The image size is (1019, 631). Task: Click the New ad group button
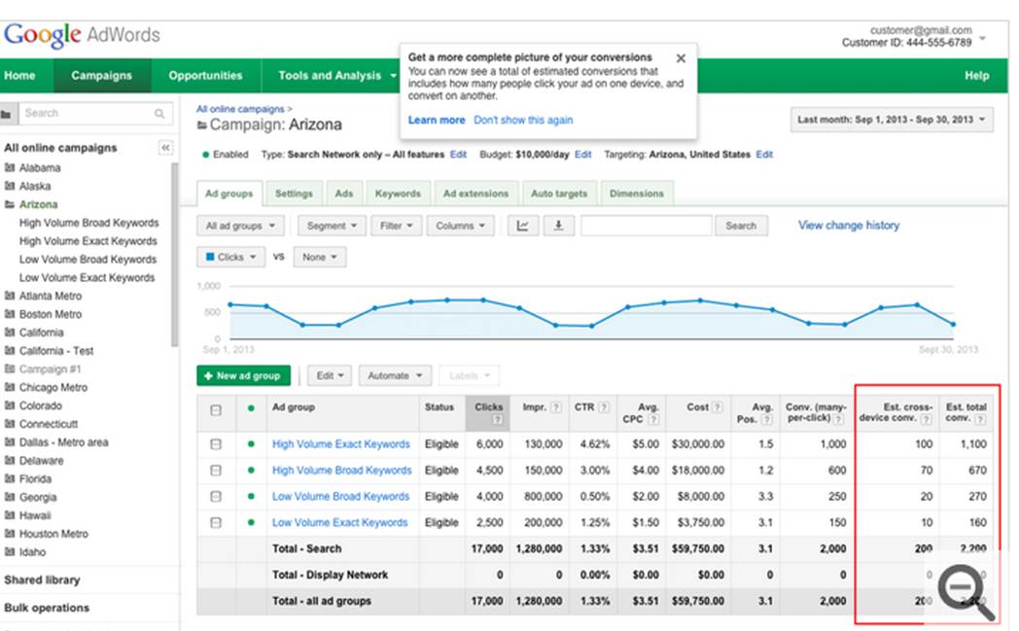pos(243,375)
